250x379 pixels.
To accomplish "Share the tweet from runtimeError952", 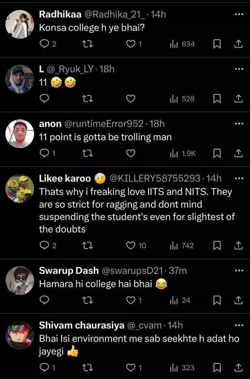I will [x=238, y=153].
